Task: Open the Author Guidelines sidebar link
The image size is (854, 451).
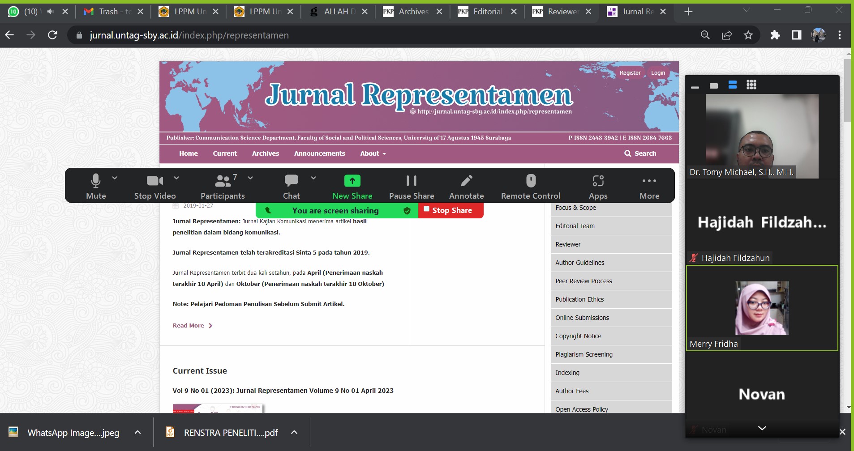Action: tap(579, 263)
